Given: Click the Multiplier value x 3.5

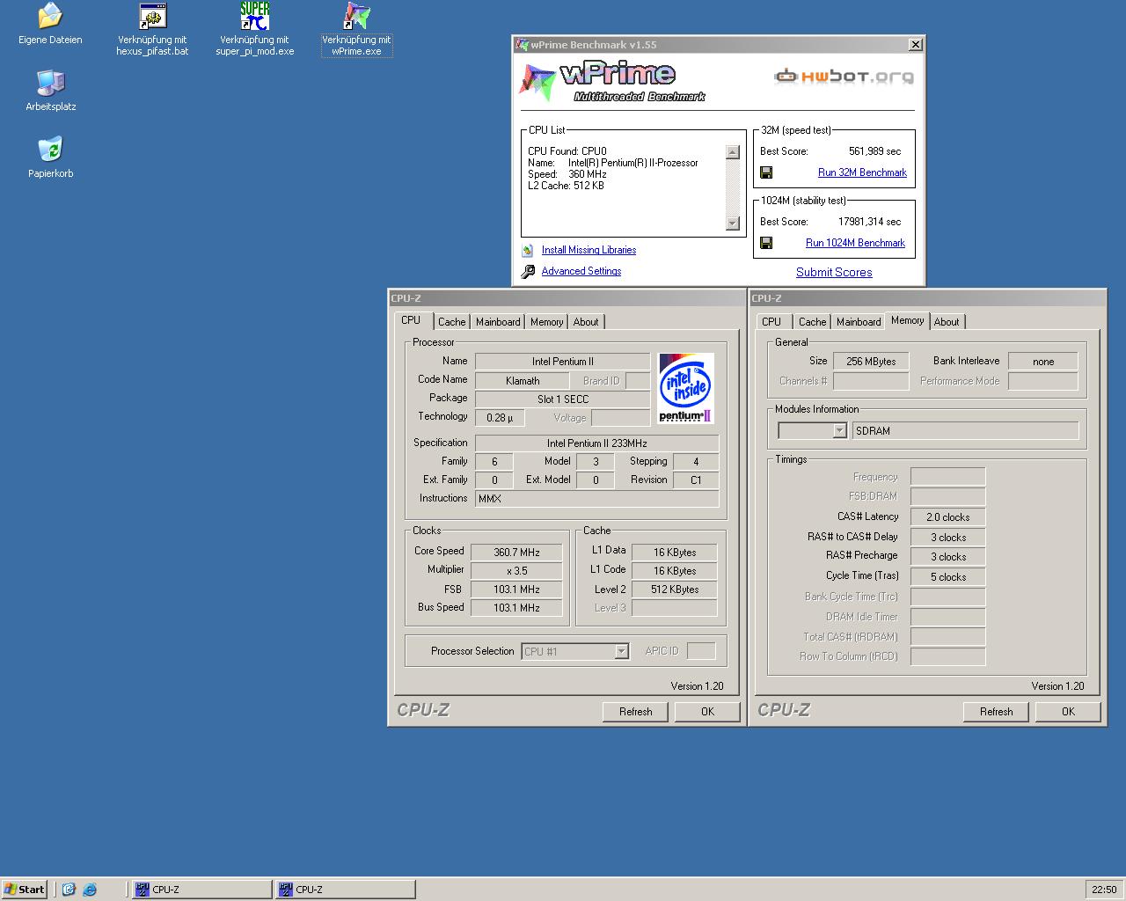Looking at the screenshot, I should click(517, 571).
